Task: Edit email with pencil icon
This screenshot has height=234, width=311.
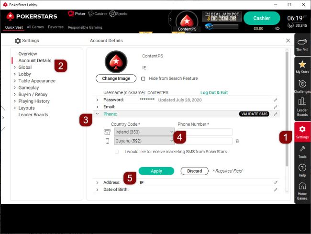Action: pyautogui.click(x=276, y=107)
